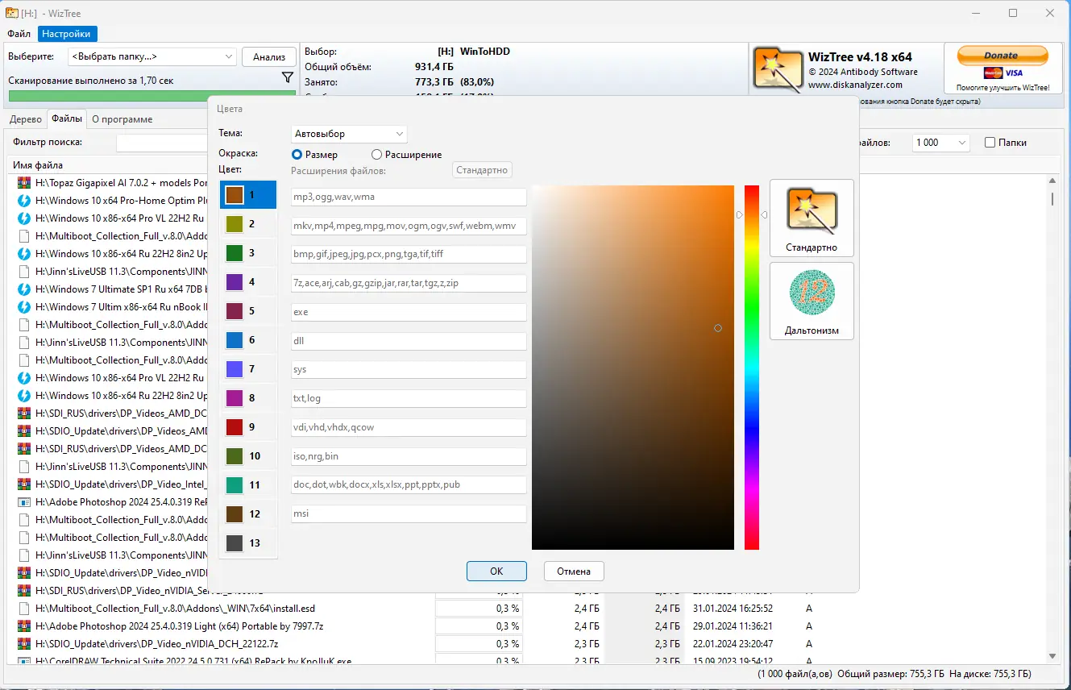1071x690 pixels.
Task: Click the archive icon of Photoshop Light Portable 7z
Action: 24,626
